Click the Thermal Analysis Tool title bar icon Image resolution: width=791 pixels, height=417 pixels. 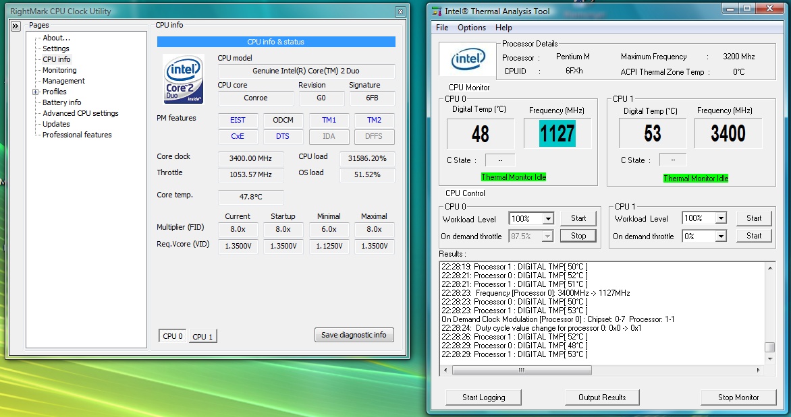point(437,11)
